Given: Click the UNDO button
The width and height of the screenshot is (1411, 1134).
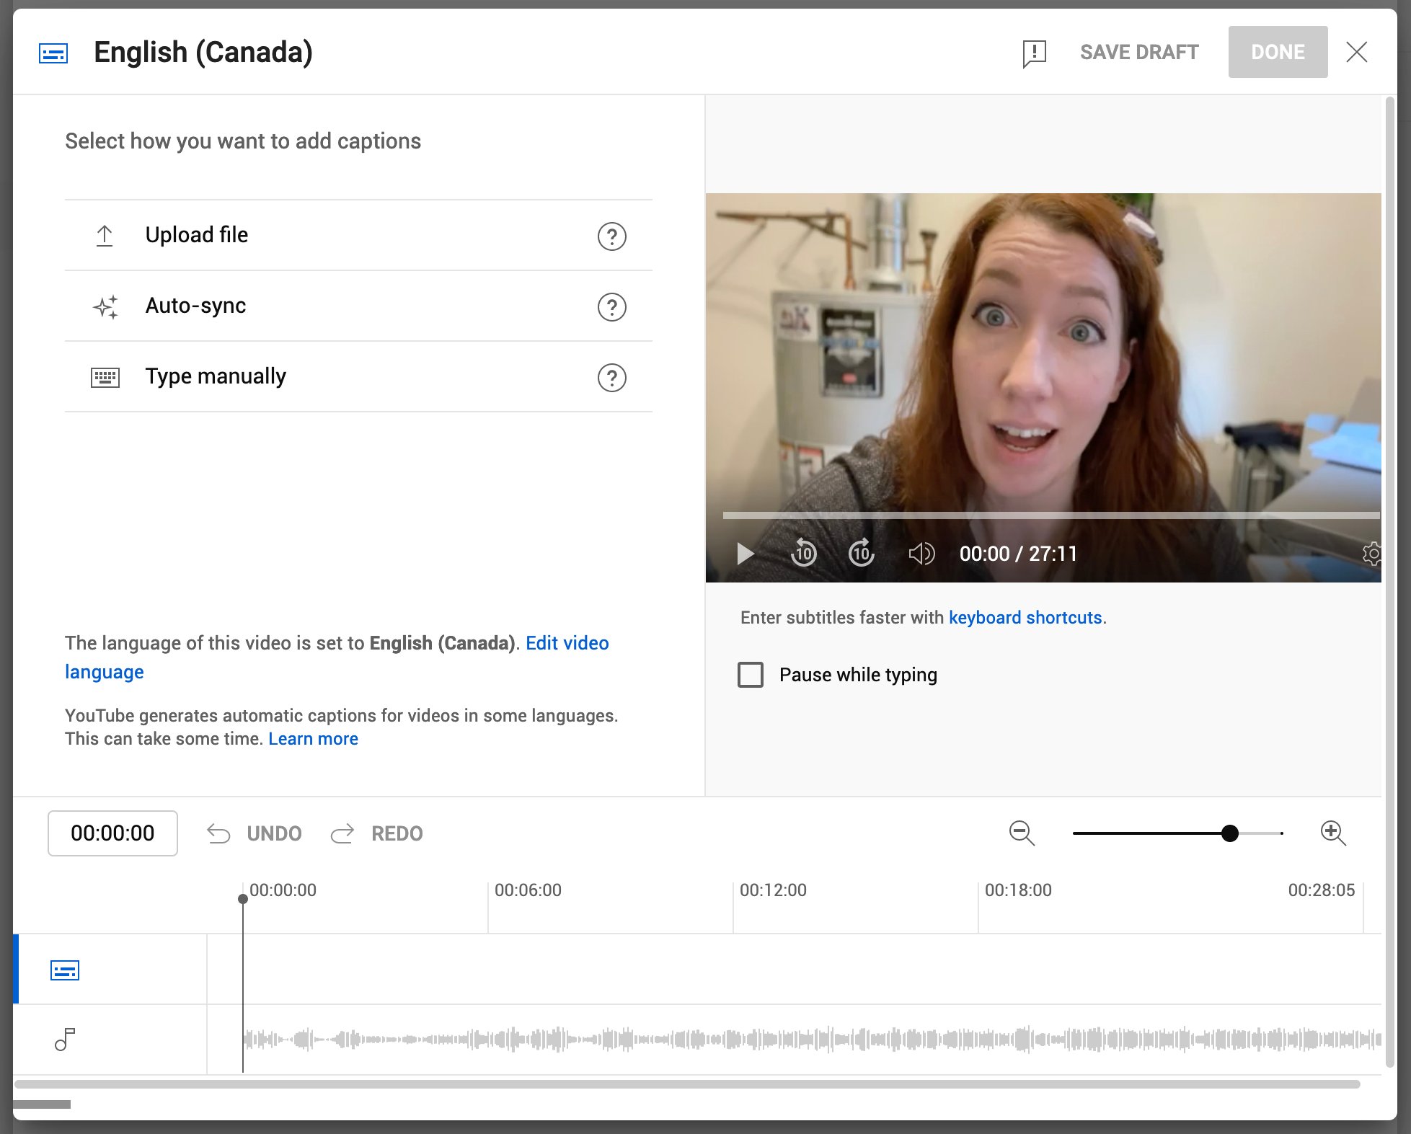Looking at the screenshot, I should 255,833.
